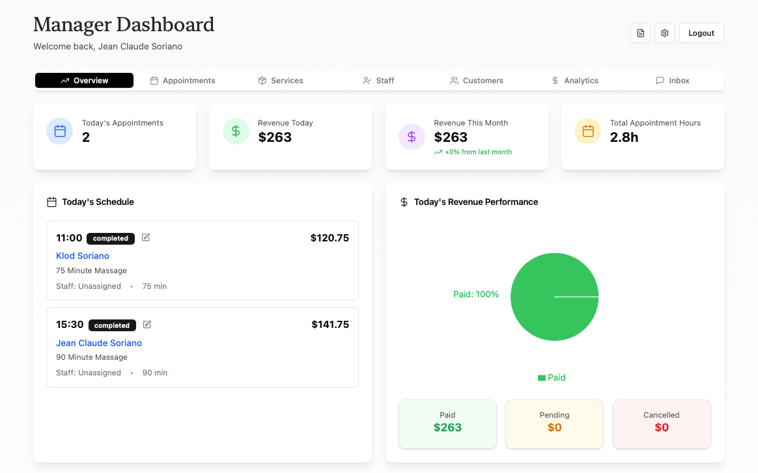758x473 pixels.
Task: Click the green dollar icon on Revenue Today card
Action: (236, 131)
